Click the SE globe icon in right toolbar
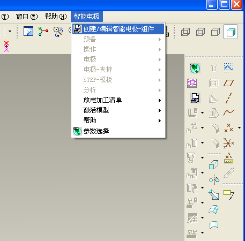Screen dimensions: 245x241 (x=195, y=68)
